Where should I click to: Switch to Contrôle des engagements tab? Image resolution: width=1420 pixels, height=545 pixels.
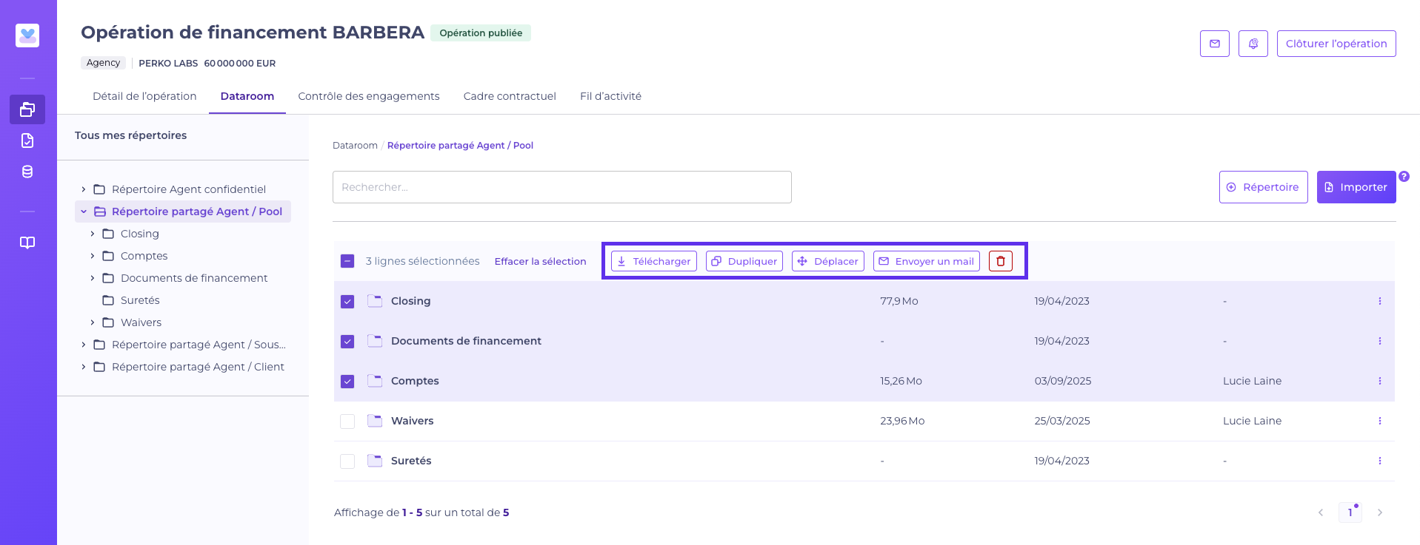[368, 96]
